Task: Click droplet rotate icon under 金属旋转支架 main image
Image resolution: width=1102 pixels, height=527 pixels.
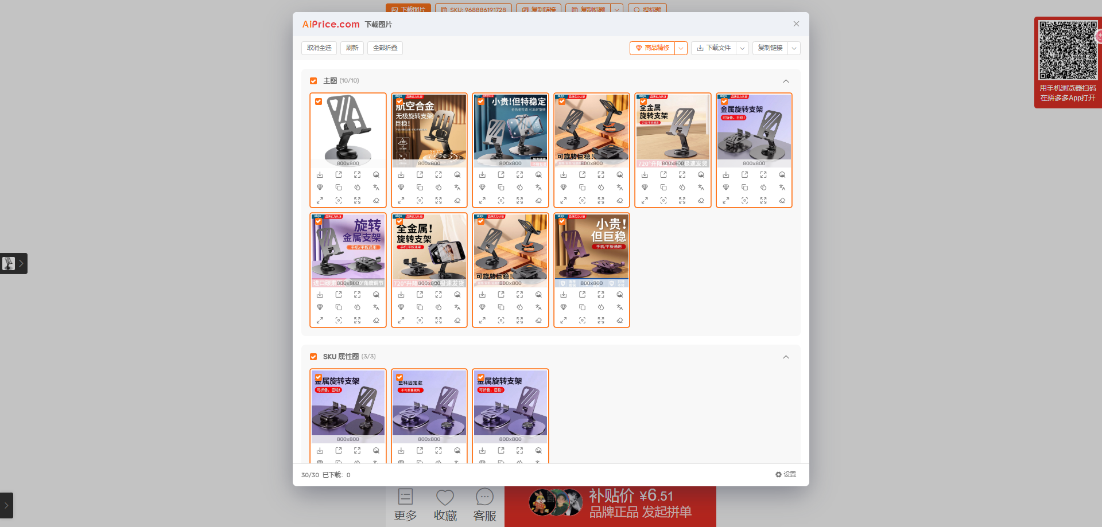Action: click(x=763, y=188)
